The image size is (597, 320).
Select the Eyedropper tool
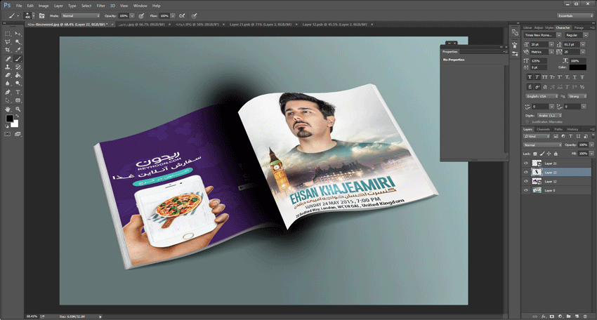pyautogui.click(x=18, y=51)
